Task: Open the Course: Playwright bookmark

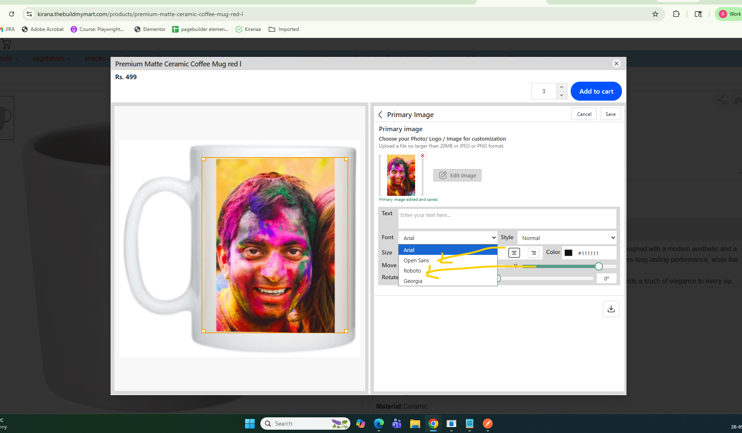Action: (x=97, y=29)
